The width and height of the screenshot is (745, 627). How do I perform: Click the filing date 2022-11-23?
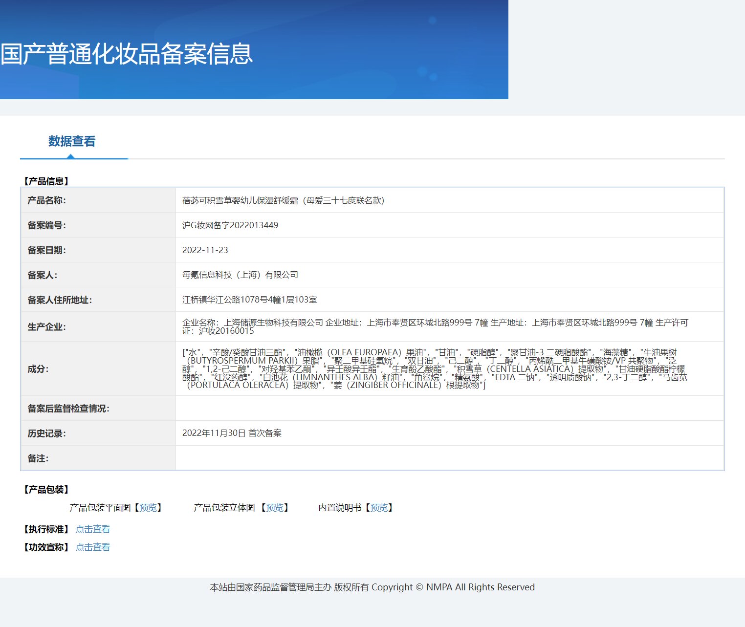tap(205, 250)
